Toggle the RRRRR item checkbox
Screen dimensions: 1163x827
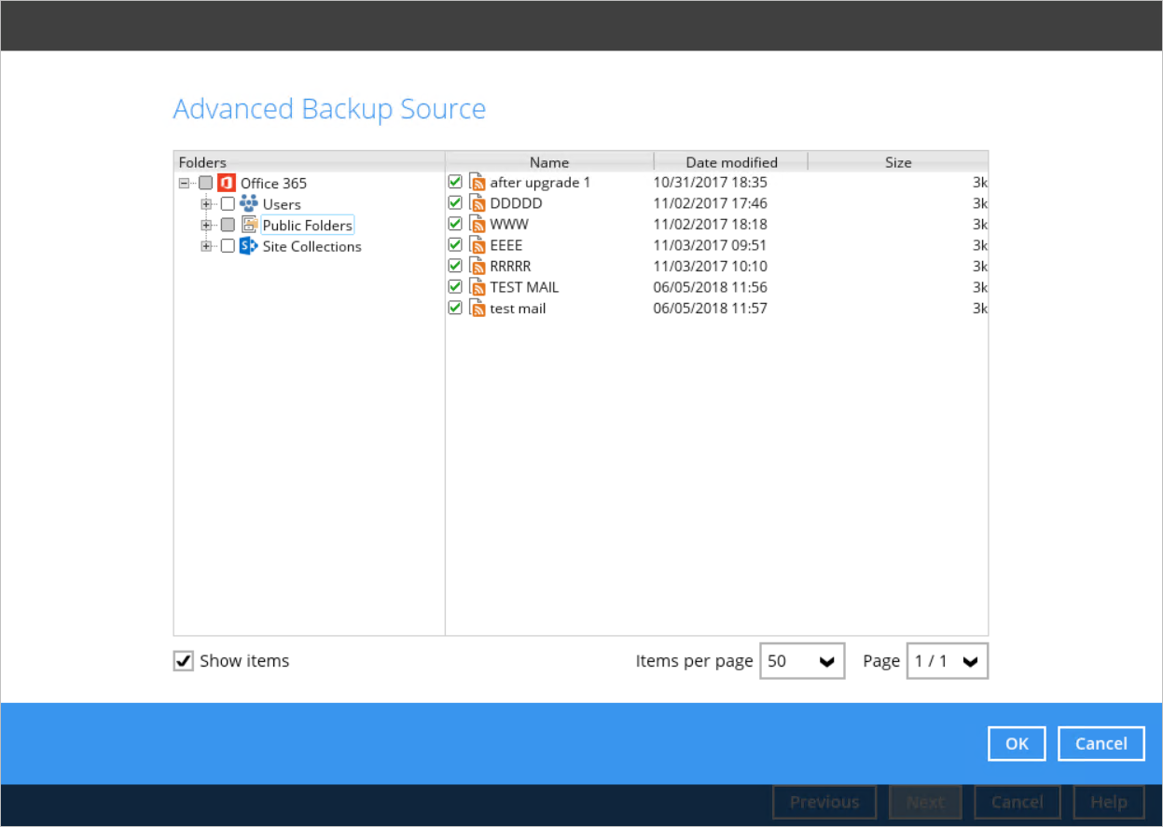(455, 266)
